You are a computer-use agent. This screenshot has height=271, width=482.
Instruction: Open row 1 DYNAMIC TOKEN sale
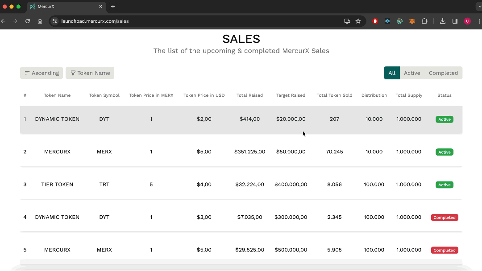pos(241,120)
